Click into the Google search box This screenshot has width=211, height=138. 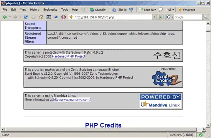tap(188, 17)
